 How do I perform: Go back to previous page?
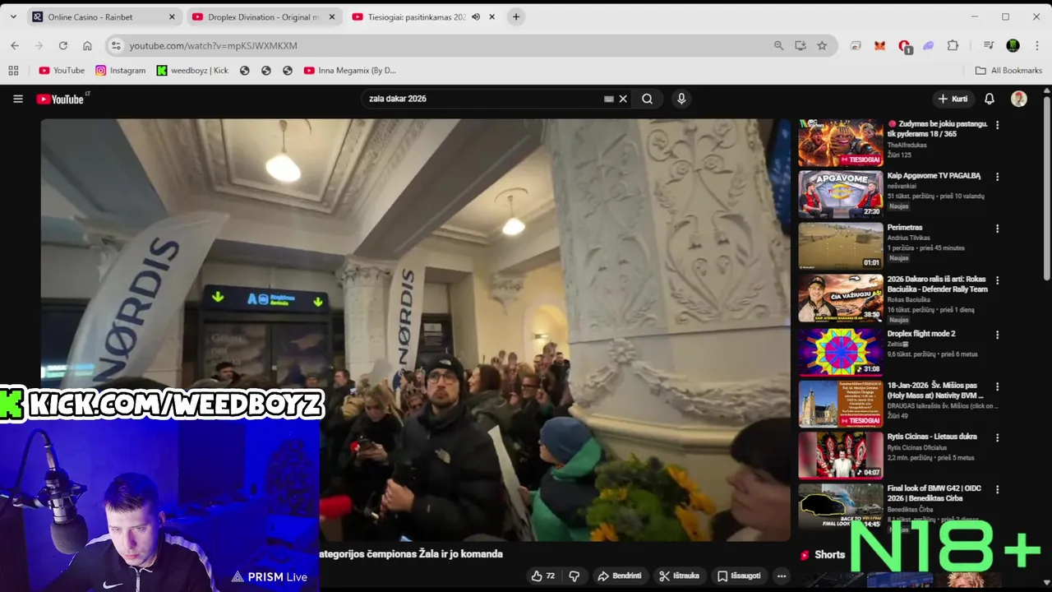click(x=15, y=45)
